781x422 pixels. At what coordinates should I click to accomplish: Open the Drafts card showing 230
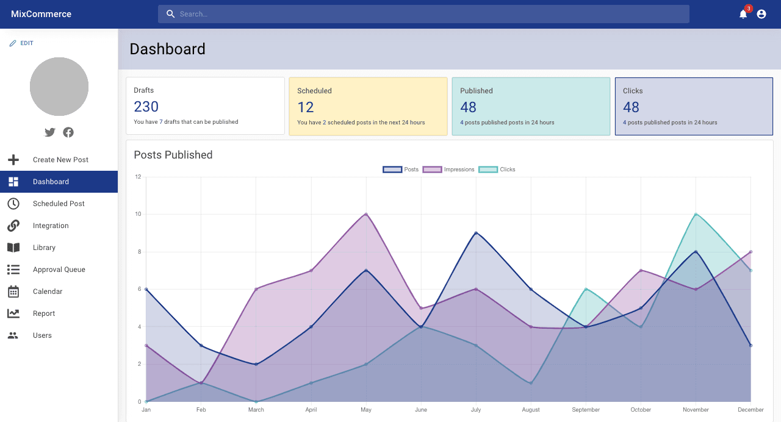click(205, 106)
